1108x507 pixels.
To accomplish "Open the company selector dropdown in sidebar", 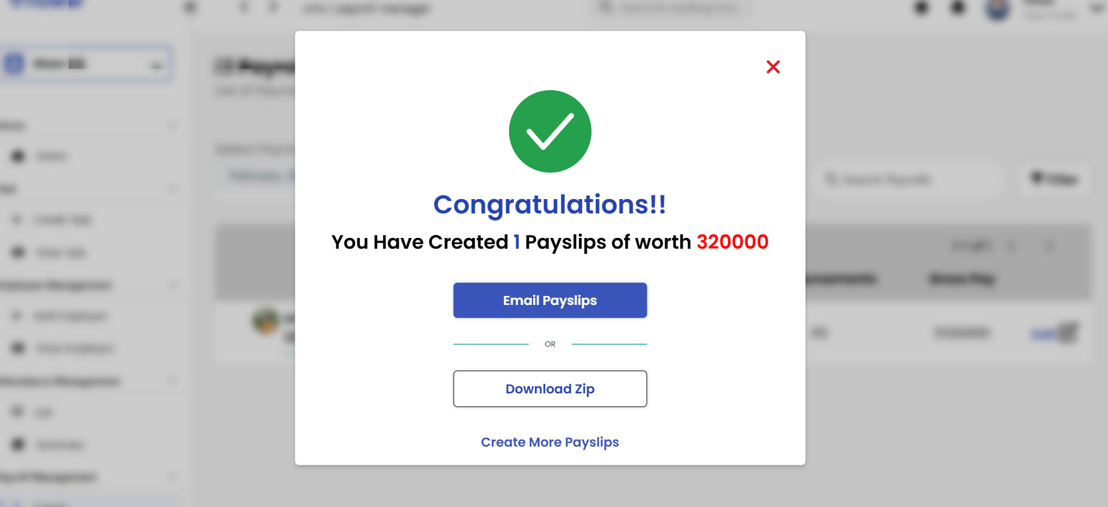I will coord(87,63).
